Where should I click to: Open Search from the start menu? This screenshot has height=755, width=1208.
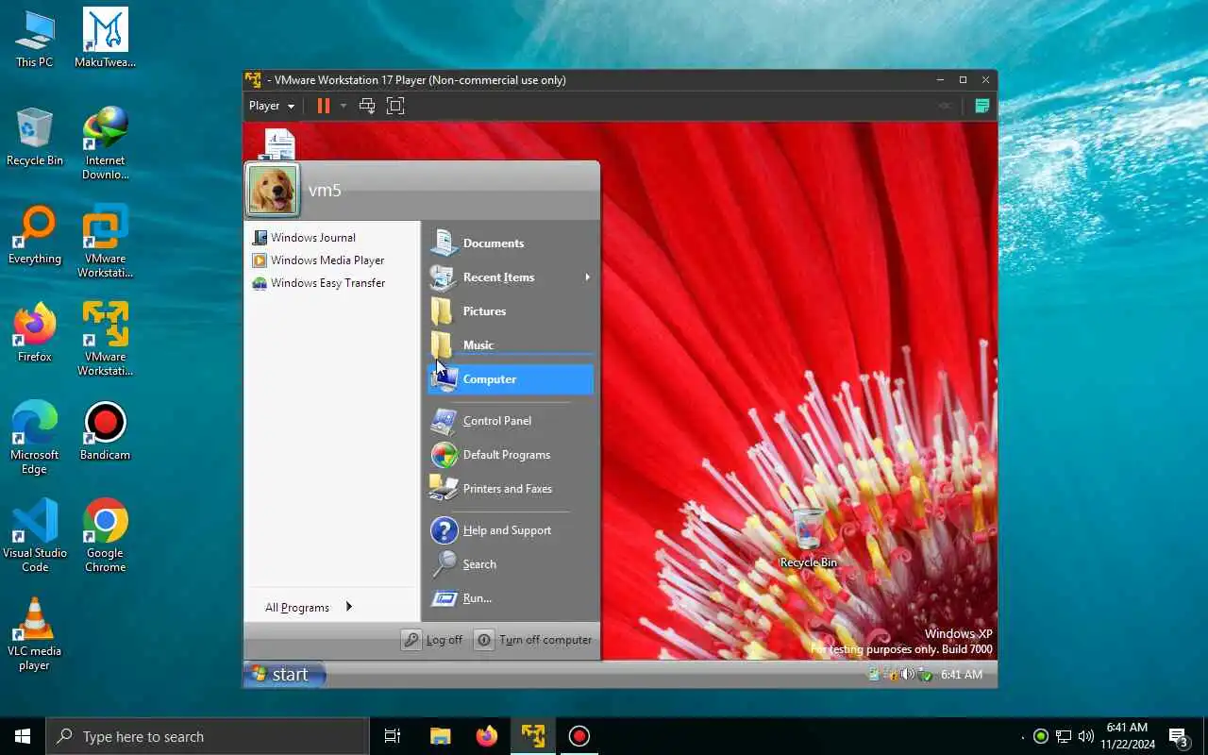point(511,564)
